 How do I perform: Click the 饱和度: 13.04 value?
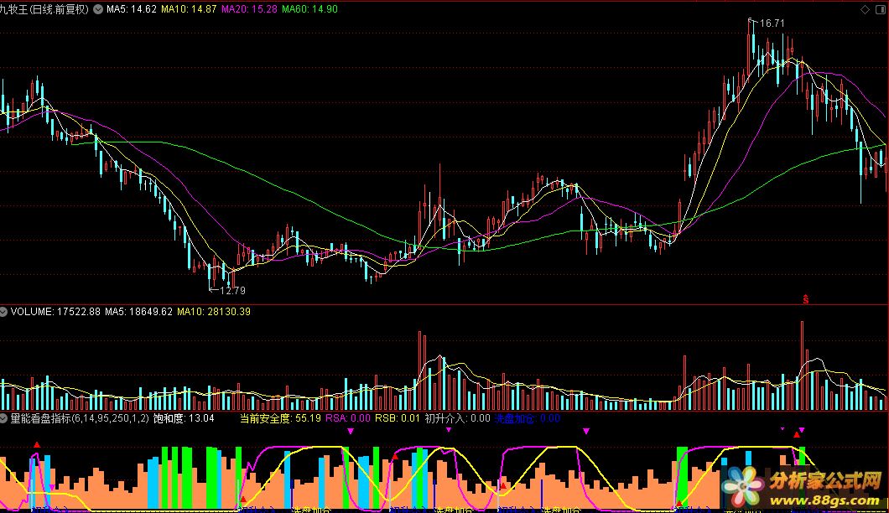tap(184, 418)
